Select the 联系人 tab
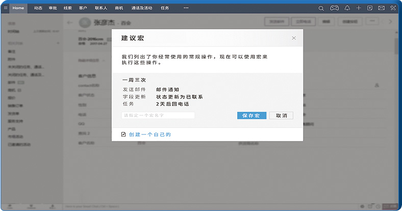402x211 pixels. coord(100,8)
